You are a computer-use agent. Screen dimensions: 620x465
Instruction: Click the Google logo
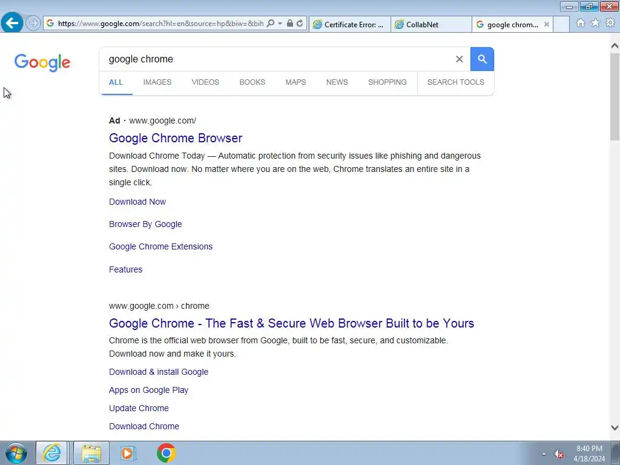[42, 62]
